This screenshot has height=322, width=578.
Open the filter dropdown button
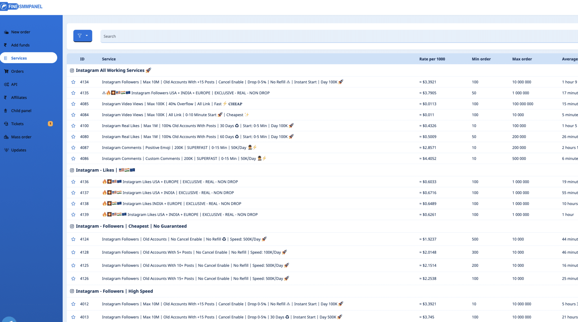point(83,36)
